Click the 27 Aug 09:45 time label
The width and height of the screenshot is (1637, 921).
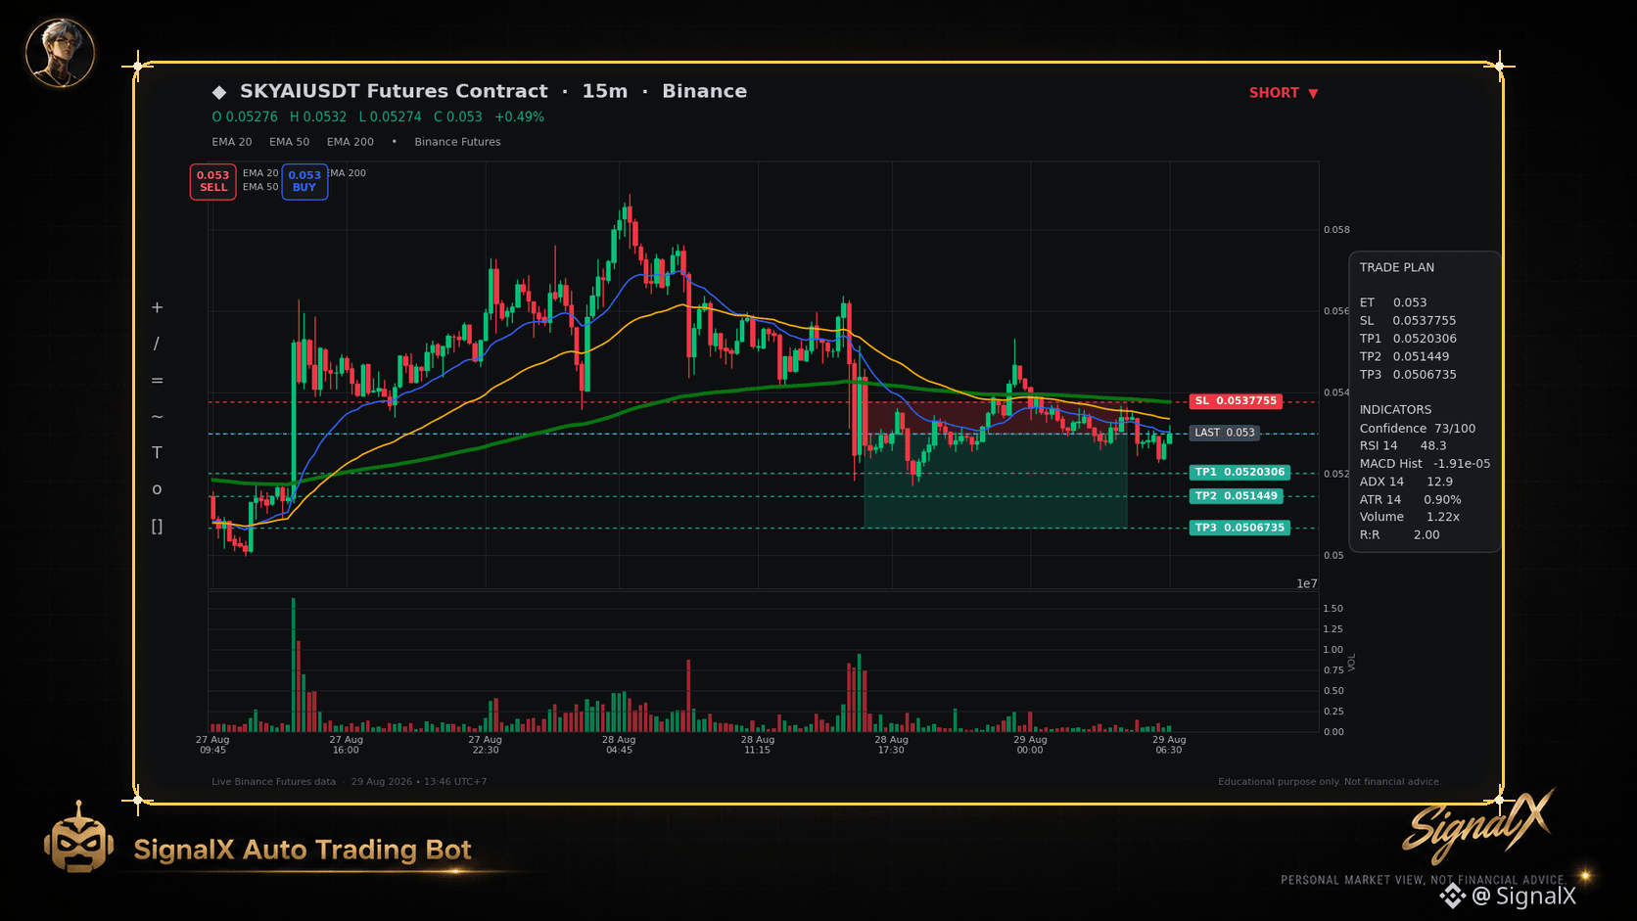coord(212,745)
